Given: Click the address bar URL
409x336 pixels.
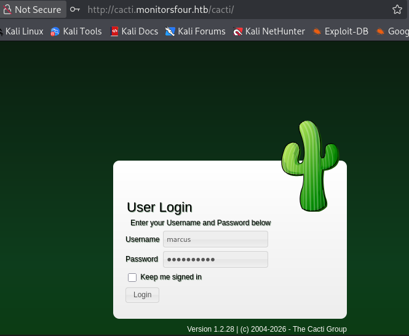Looking at the screenshot, I should click(161, 10).
